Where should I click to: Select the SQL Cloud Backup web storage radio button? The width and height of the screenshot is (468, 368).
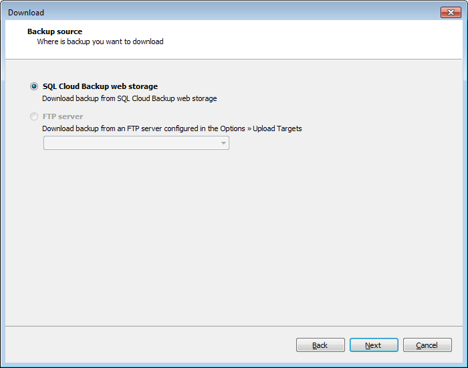click(34, 86)
